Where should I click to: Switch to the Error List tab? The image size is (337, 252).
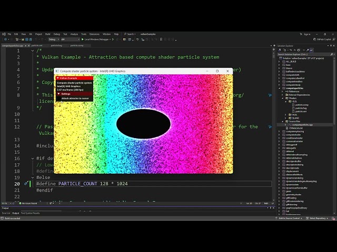coord(6,213)
